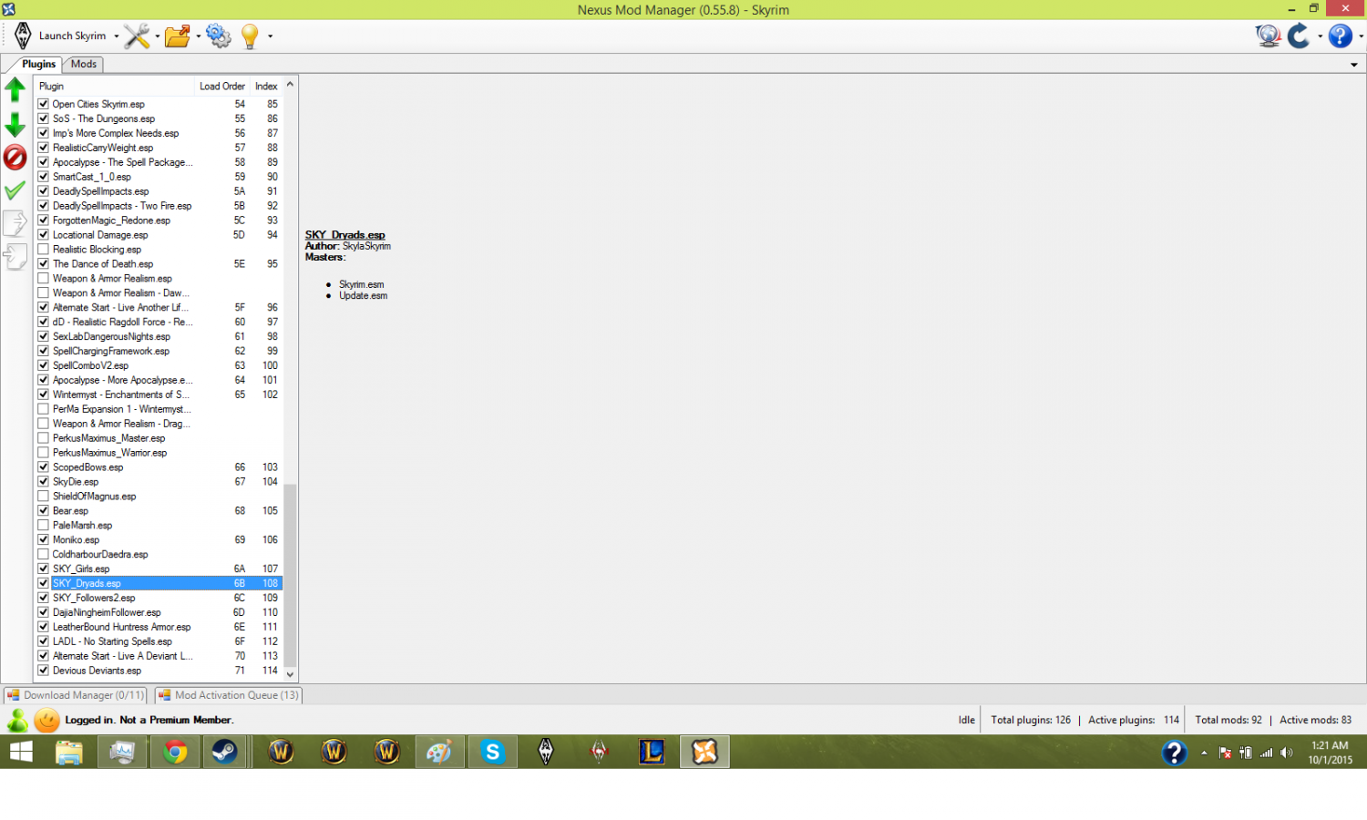
Task: Enable the ShieldOfMagnus.esp checkbox
Action: point(43,497)
